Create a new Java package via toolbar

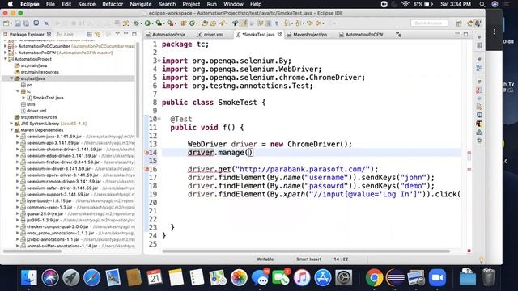(183, 23)
